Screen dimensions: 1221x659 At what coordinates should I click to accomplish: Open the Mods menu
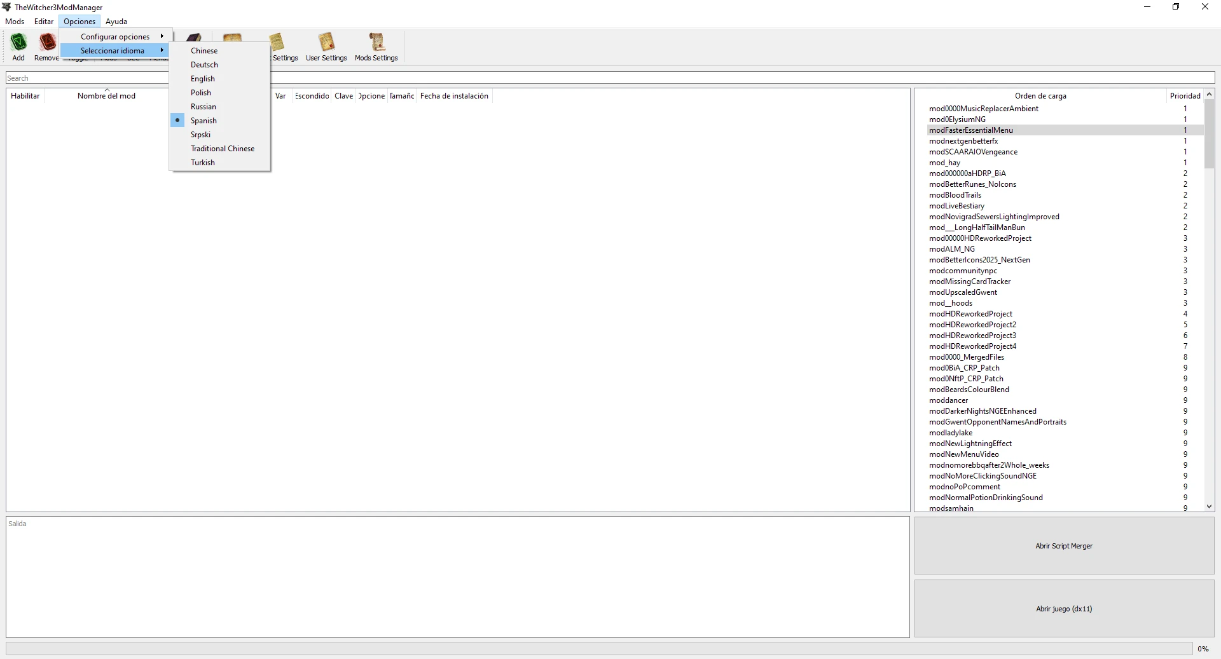point(15,22)
